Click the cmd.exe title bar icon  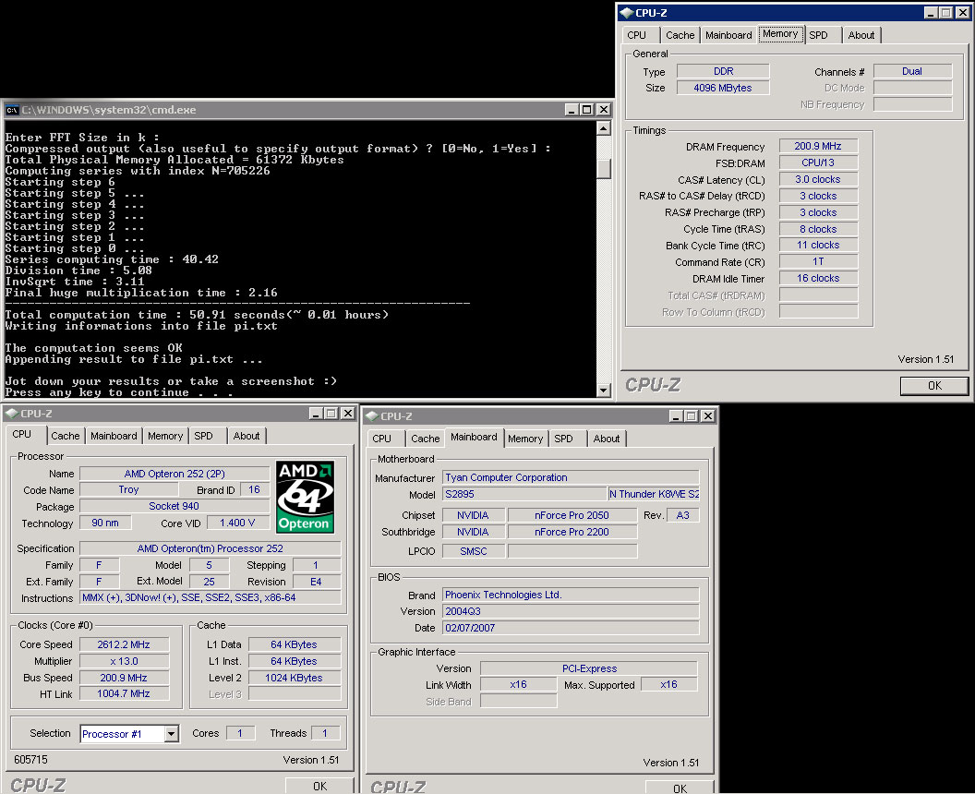[x=12, y=110]
